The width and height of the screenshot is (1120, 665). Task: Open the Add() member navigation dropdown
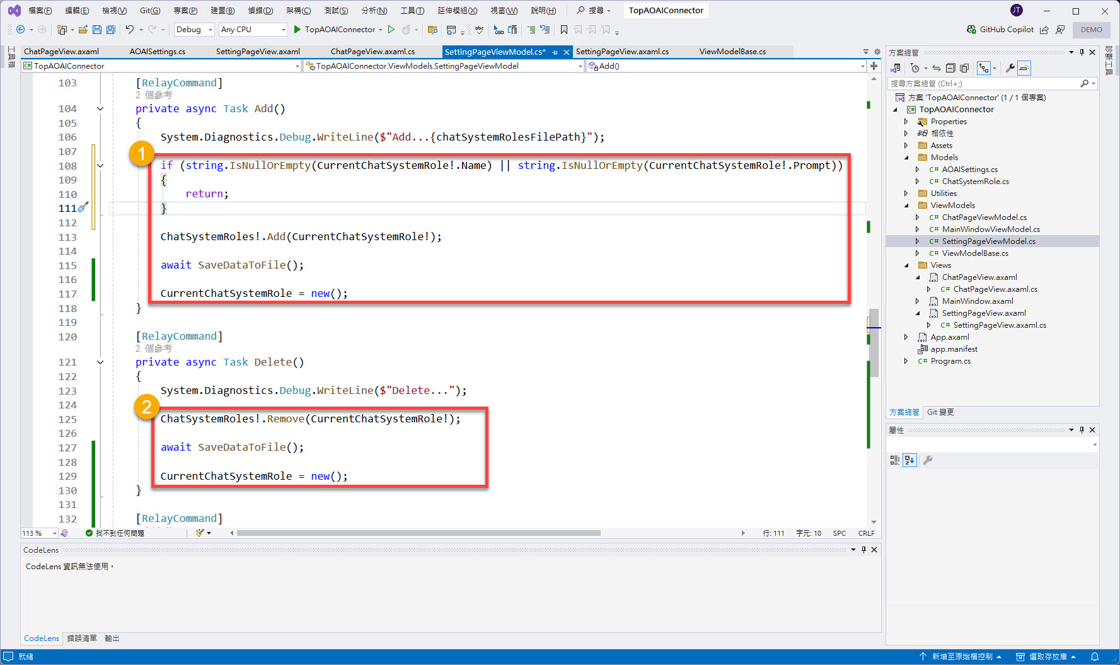tap(727, 66)
